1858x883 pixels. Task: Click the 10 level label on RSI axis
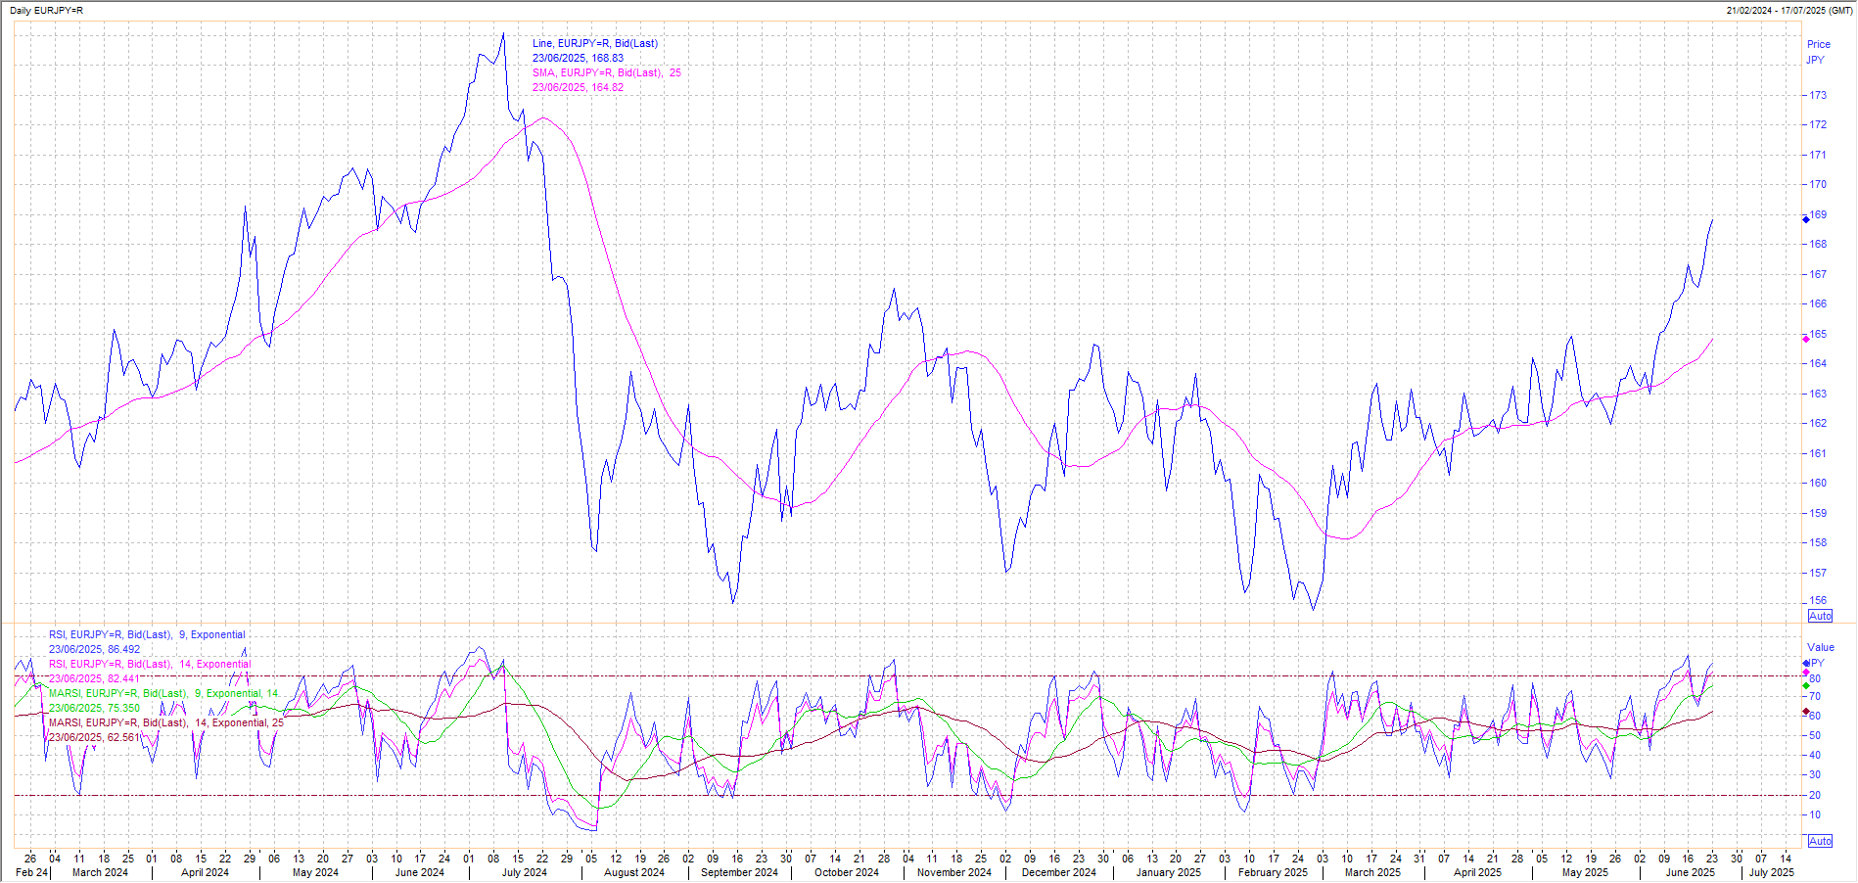pos(1815,814)
